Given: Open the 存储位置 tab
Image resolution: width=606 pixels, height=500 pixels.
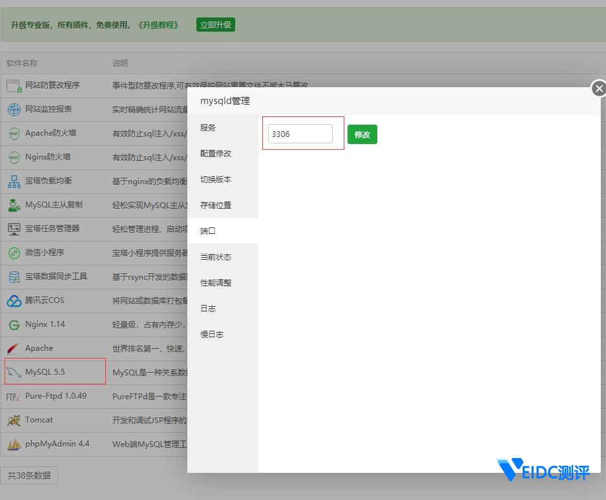Looking at the screenshot, I should [x=216, y=205].
